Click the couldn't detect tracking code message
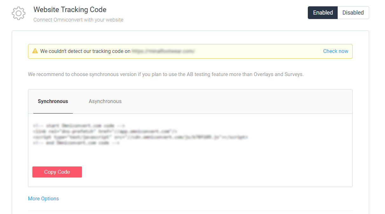The image size is (385, 214). click(85, 51)
